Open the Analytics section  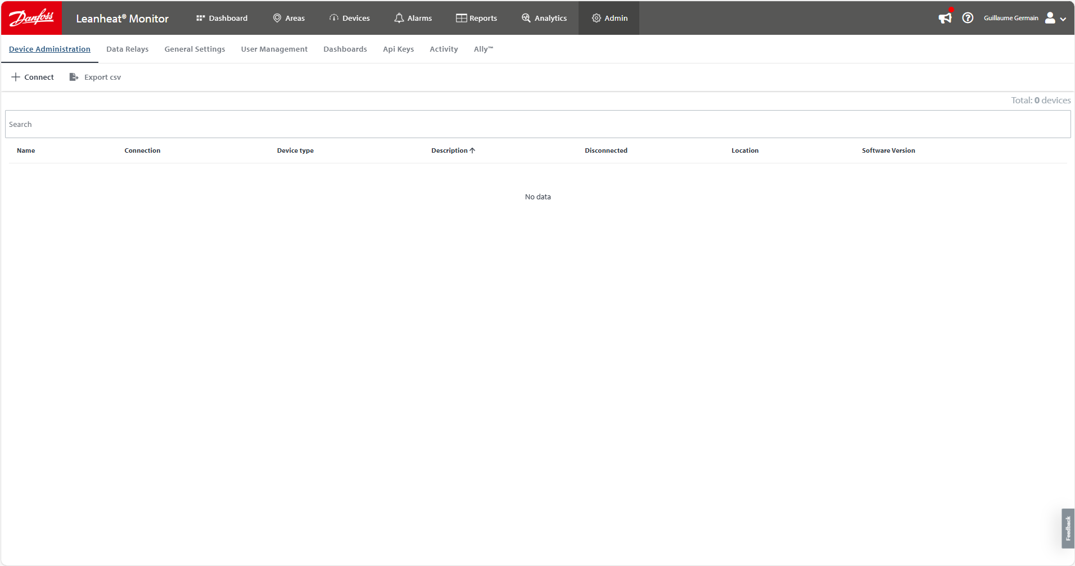[x=544, y=18]
